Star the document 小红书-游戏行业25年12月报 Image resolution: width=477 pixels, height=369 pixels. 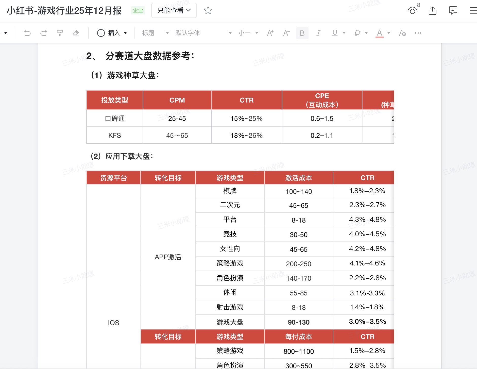coord(208,10)
